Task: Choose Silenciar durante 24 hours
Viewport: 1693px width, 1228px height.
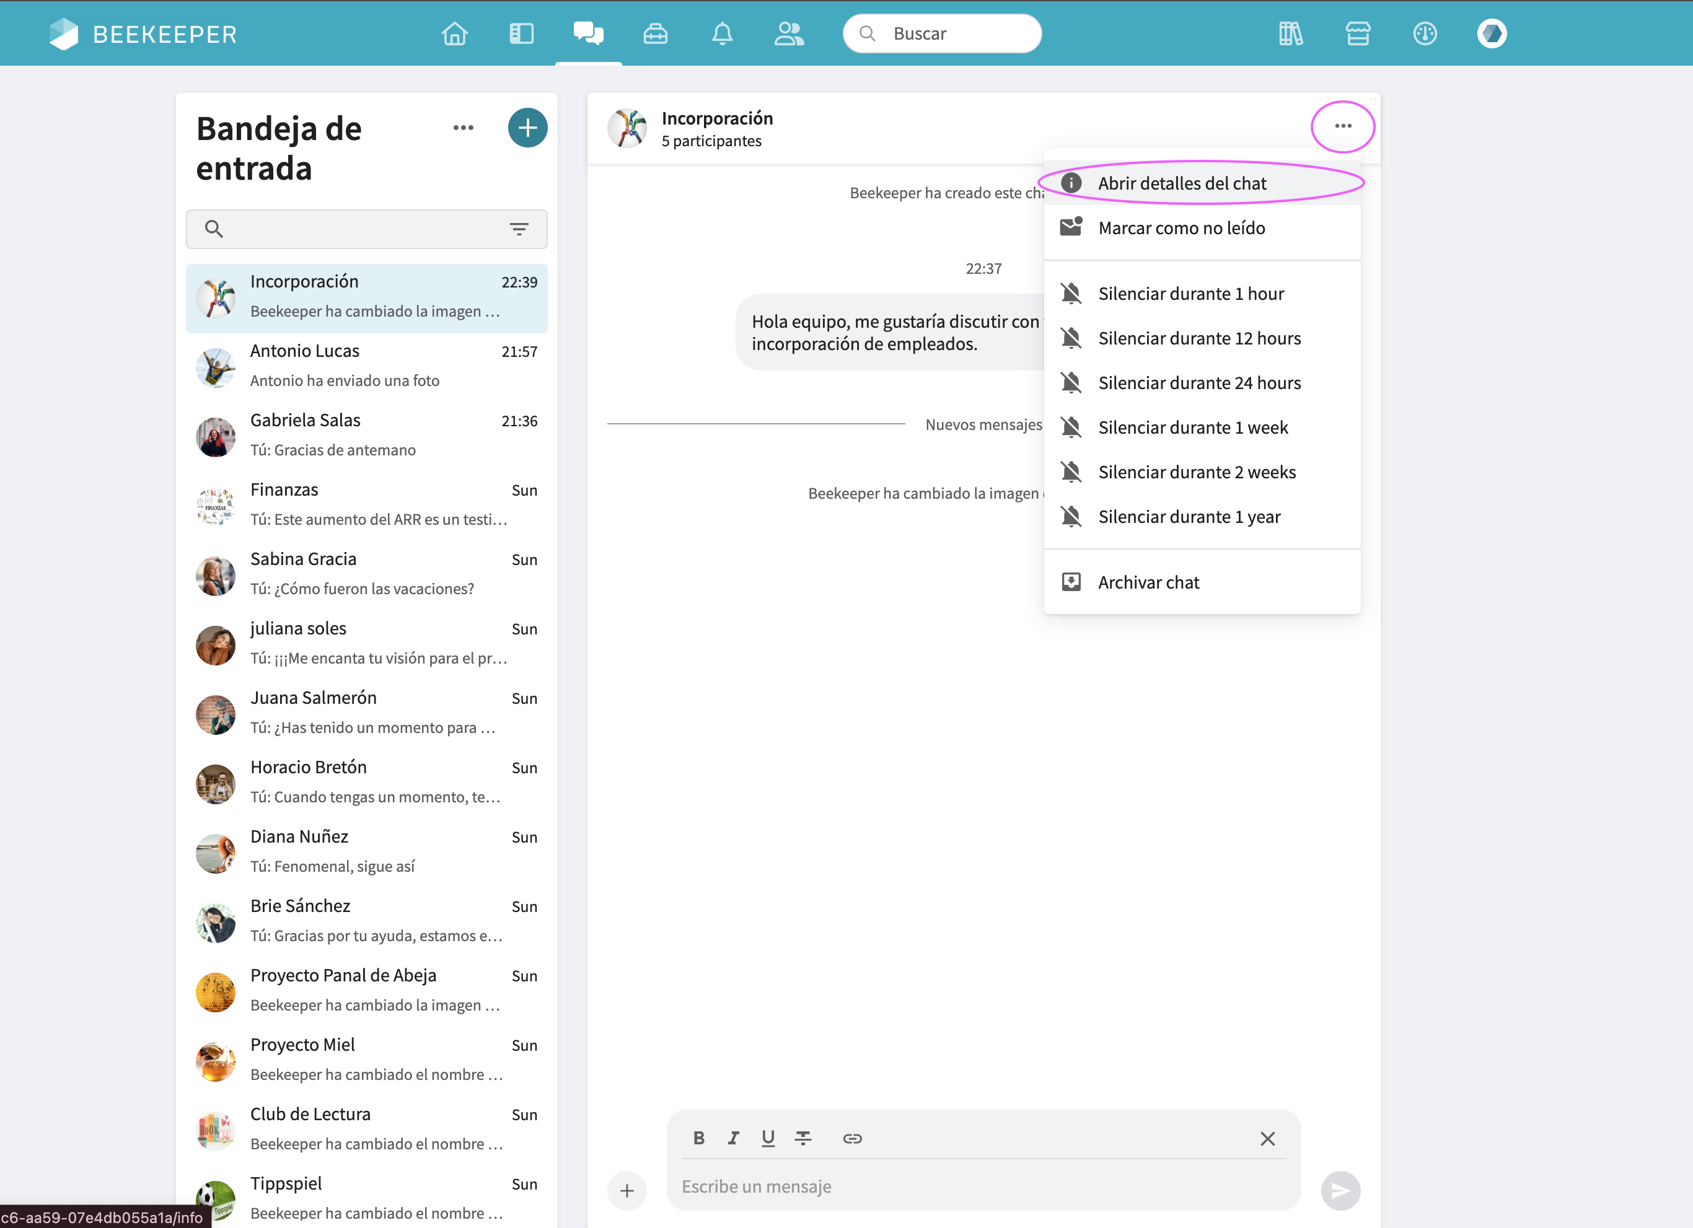Action: point(1202,383)
